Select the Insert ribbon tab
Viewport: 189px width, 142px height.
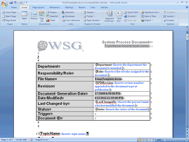click(x=25, y=7)
